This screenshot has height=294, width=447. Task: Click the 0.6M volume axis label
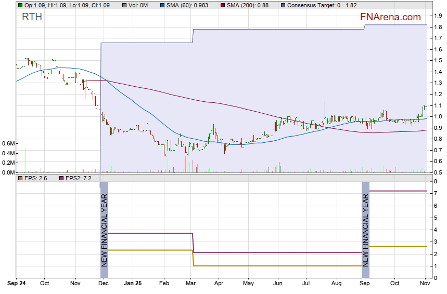7,143
